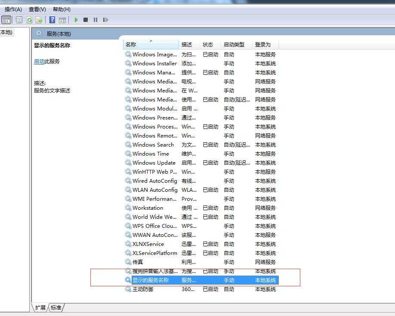Click the gear icon beside WinHTTP Web P...
395x316 pixels.
tap(128, 172)
